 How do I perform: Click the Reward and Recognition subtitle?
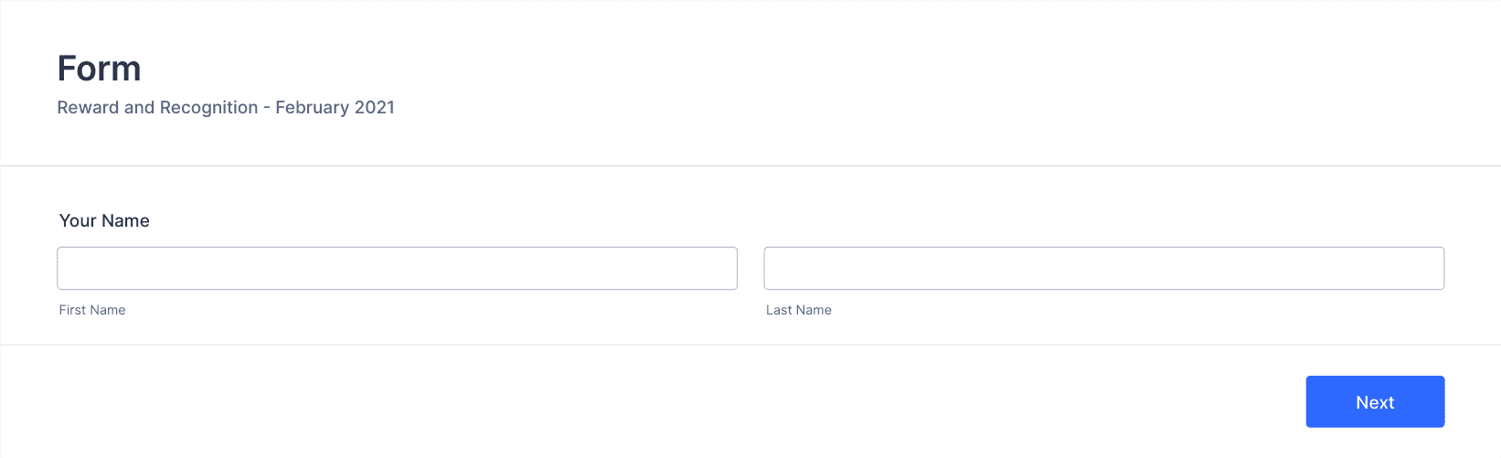(x=226, y=107)
